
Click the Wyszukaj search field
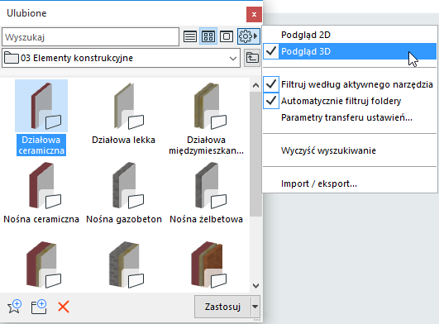[x=90, y=36]
